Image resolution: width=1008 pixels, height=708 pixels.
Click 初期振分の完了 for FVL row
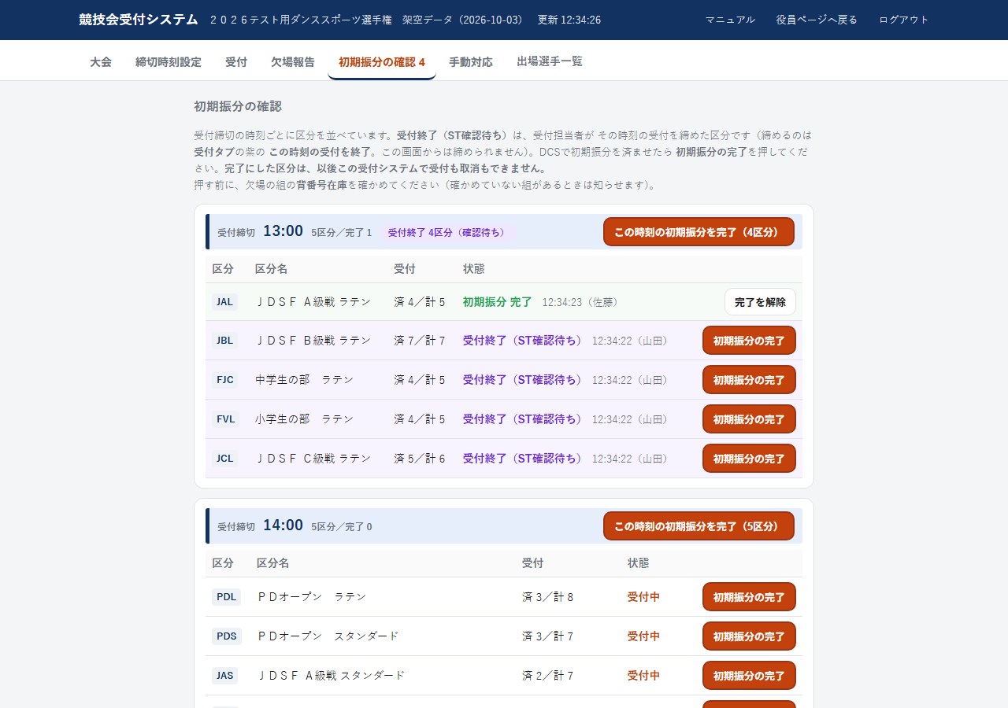click(x=749, y=419)
